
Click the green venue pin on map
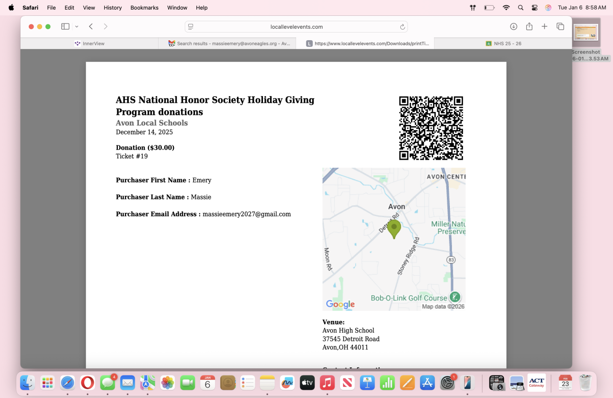tap(394, 229)
